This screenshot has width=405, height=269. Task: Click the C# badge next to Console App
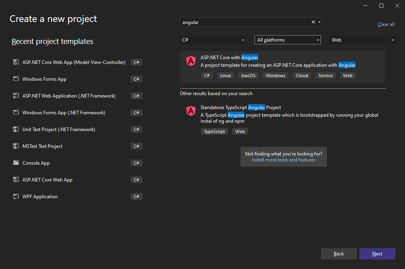[x=136, y=163]
